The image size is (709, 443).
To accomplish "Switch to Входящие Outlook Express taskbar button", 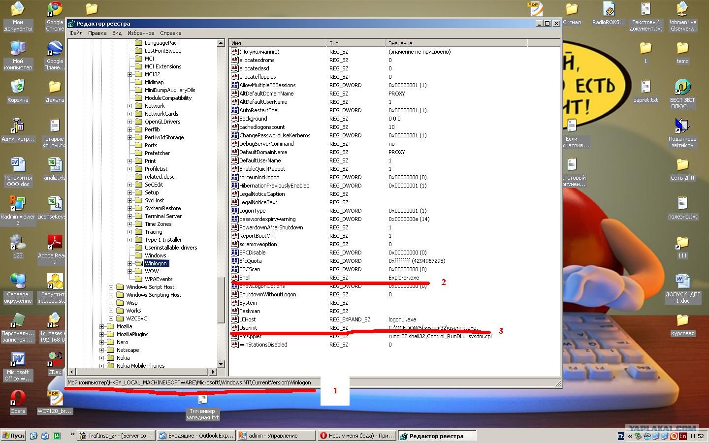I will (x=196, y=436).
